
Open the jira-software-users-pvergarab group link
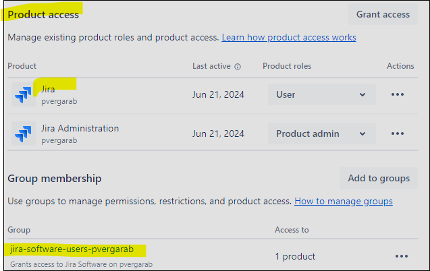(78, 249)
